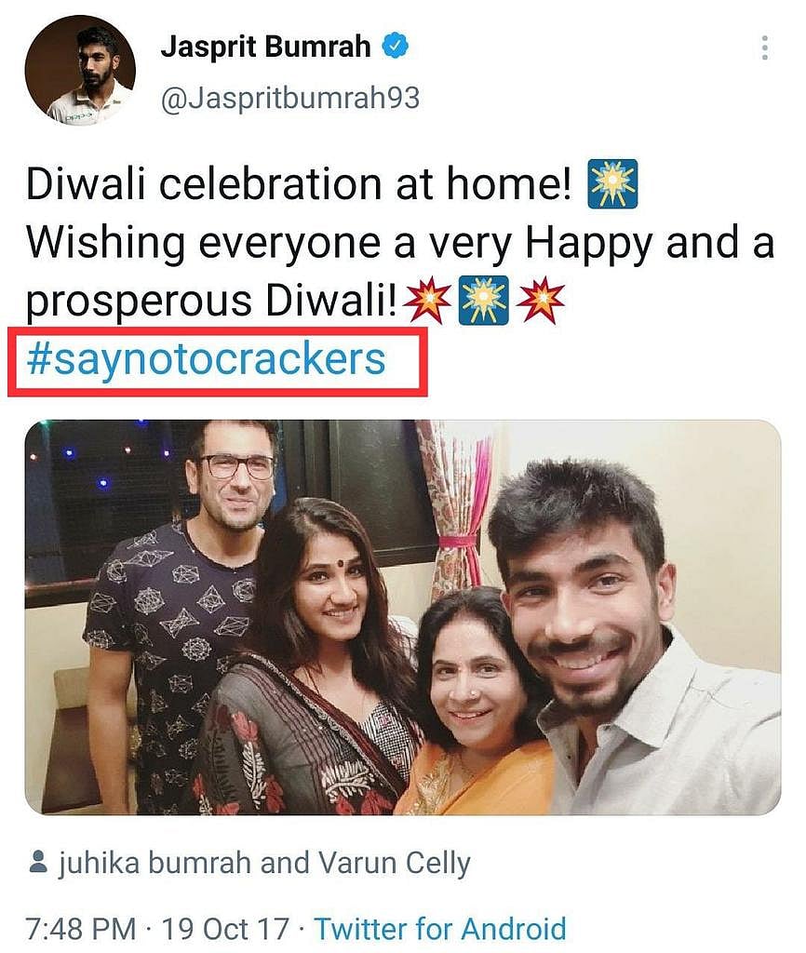
Task: Click the last collision emoji in the tweet
Action: pyautogui.click(x=540, y=301)
